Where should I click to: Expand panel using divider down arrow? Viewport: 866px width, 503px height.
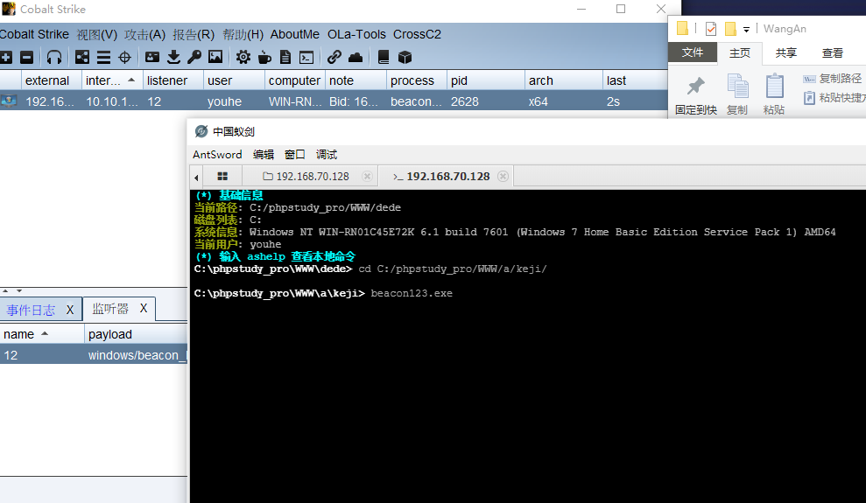pyautogui.click(x=19, y=290)
